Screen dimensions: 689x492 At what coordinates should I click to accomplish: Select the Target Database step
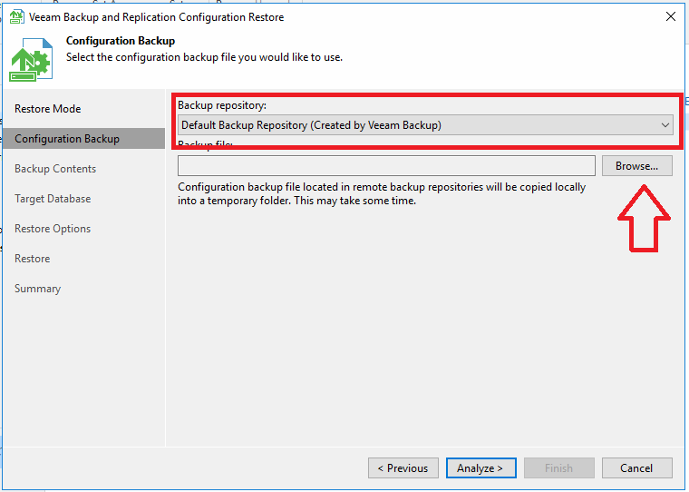(53, 199)
